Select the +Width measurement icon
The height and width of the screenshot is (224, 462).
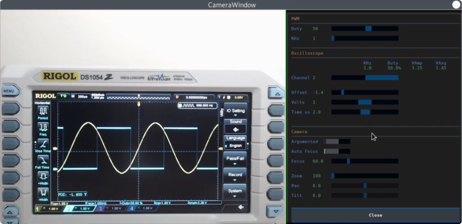coord(43,176)
